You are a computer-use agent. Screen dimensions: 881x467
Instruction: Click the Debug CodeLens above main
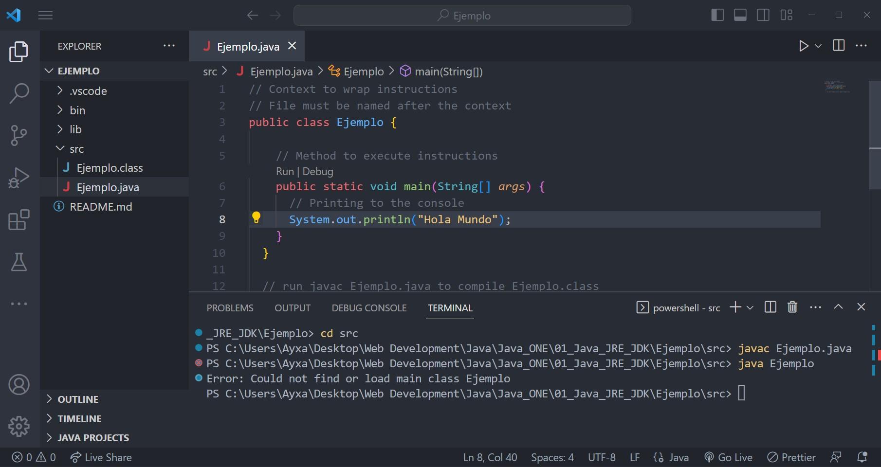click(318, 171)
